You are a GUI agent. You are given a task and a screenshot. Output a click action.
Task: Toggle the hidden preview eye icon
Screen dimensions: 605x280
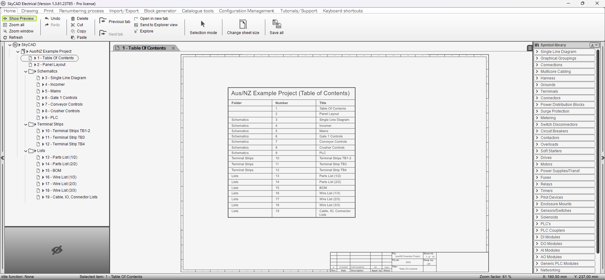click(x=57, y=250)
